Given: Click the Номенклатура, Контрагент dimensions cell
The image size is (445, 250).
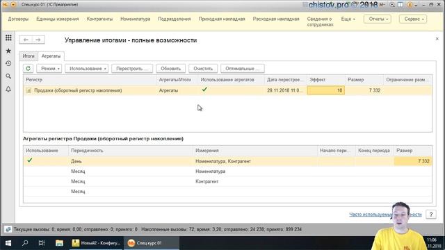Looking at the screenshot, I should tap(255, 161).
